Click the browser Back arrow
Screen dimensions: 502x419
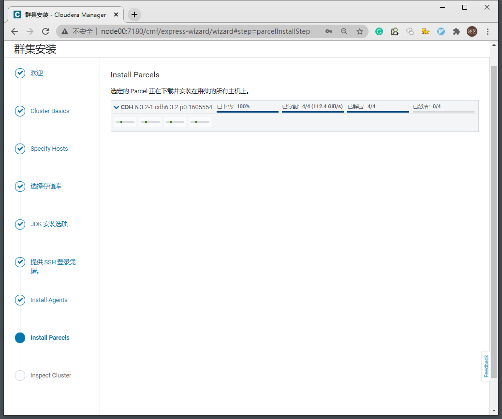coord(15,31)
